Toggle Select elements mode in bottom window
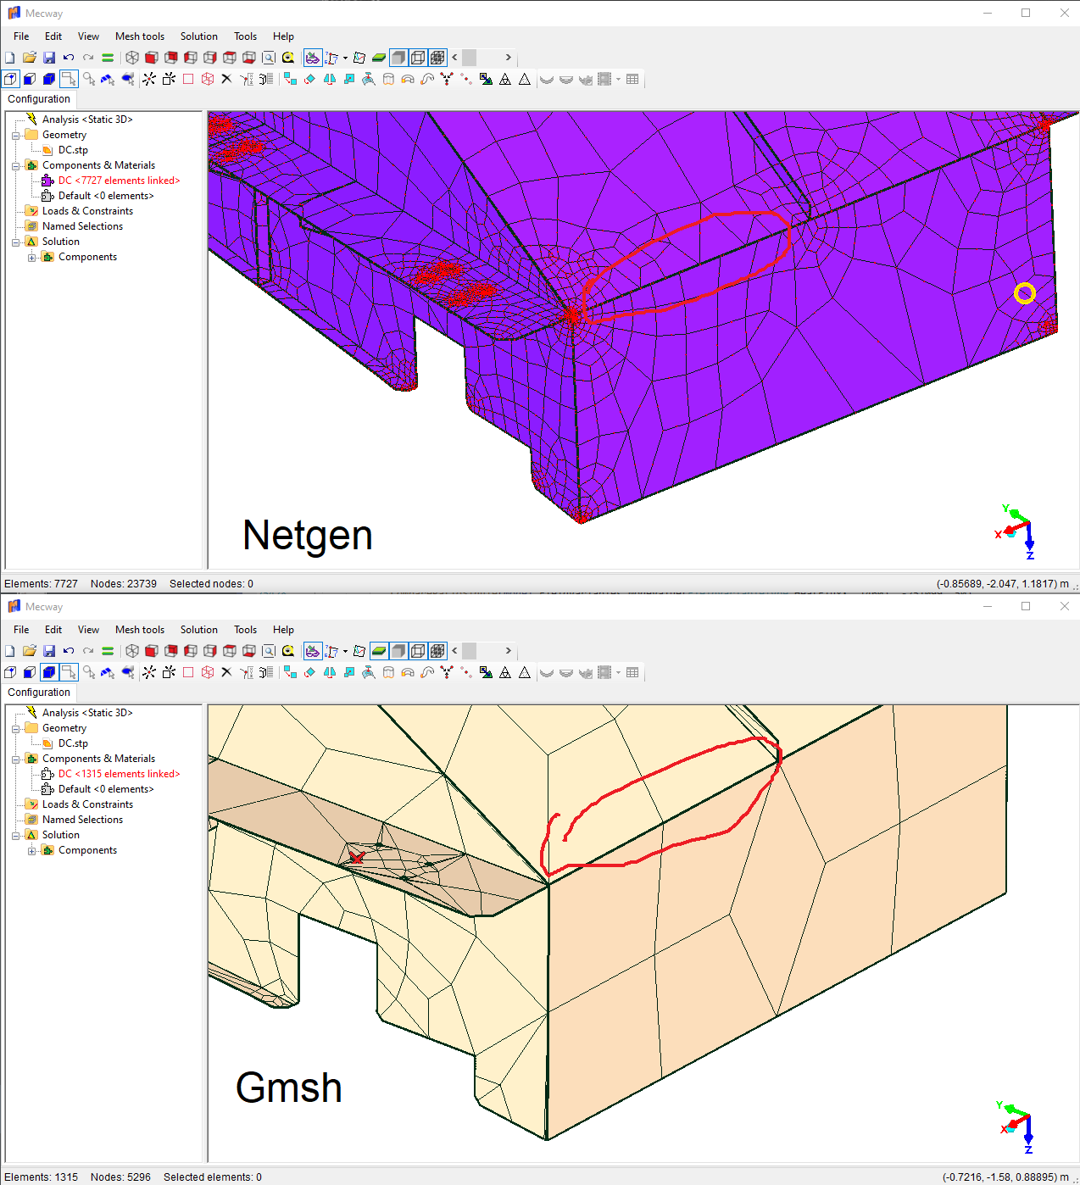1080x1185 pixels. pyautogui.click(x=49, y=672)
